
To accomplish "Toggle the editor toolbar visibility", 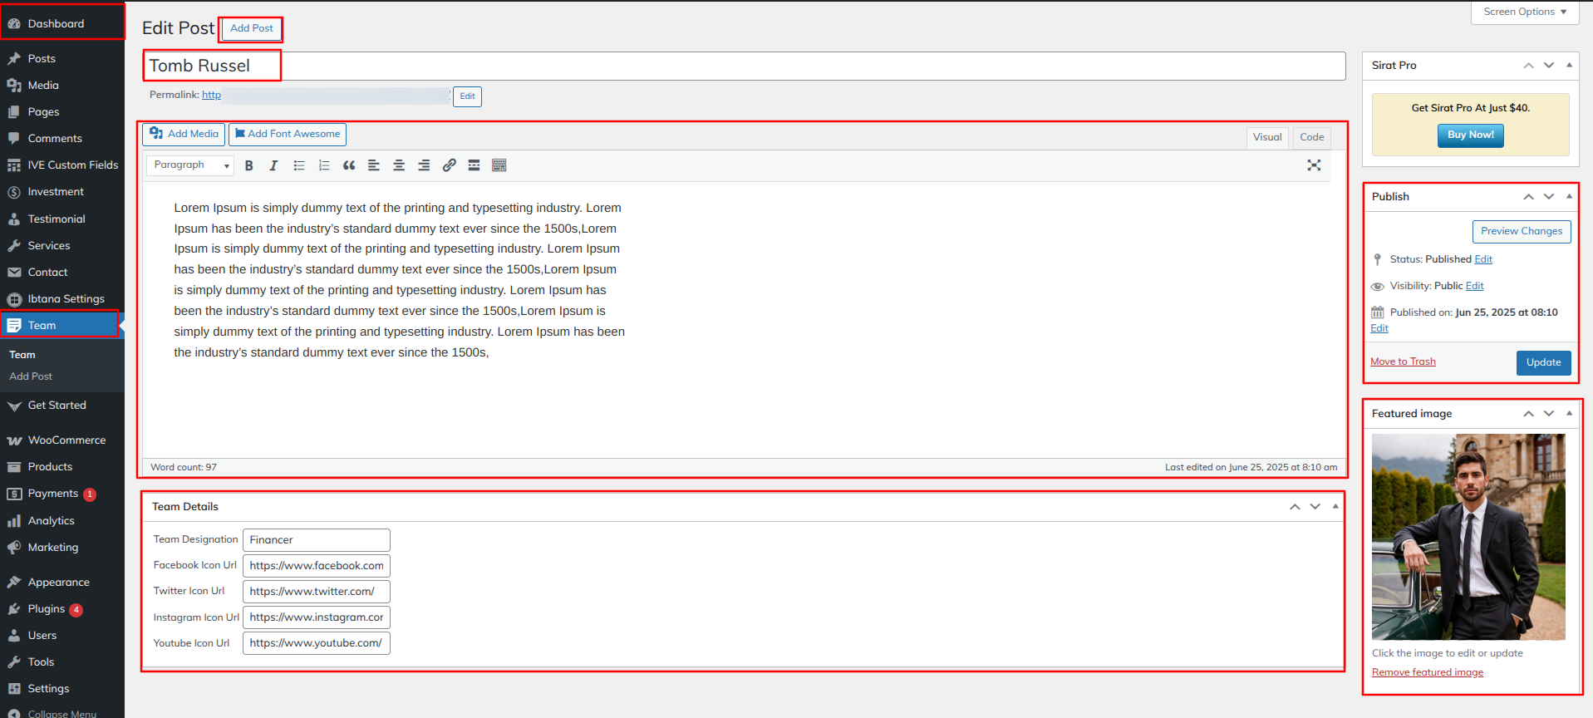I will (499, 165).
